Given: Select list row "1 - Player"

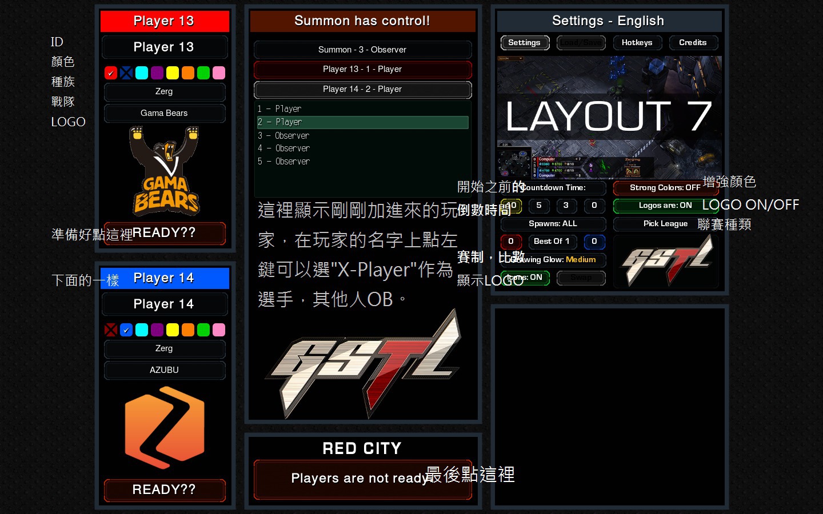Looking at the screenshot, I should 362,109.
